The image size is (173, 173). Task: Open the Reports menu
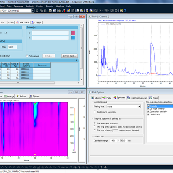50,6
